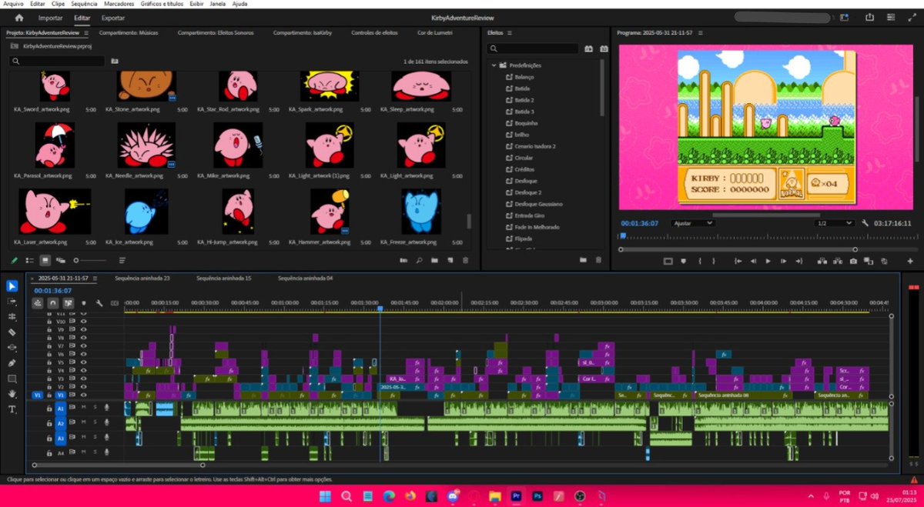Open the Project panel hamburger menu
Image resolution: width=924 pixels, height=507 pixels.
coord(86,33)
